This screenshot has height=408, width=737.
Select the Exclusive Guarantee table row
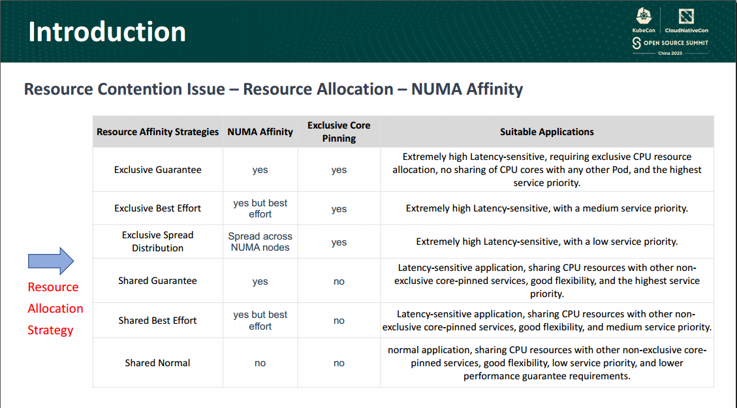coord(157,170)
